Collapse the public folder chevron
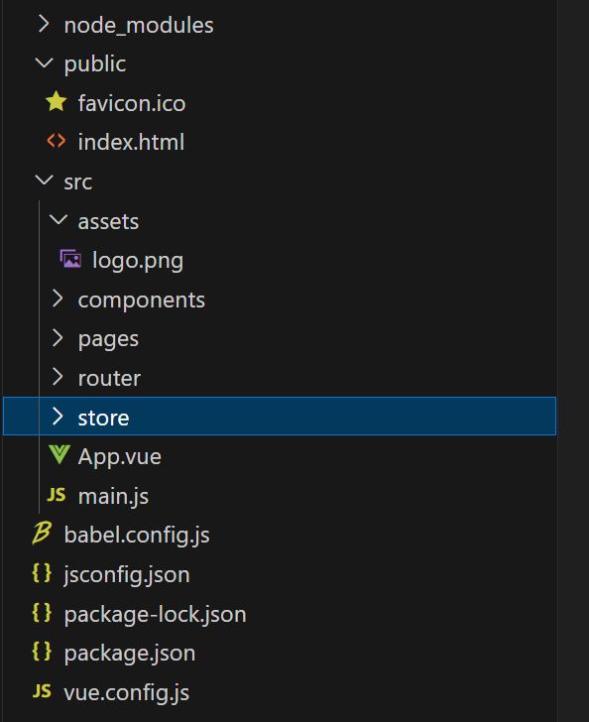This screenshot has width=589, height=722. (x=44, y=63)
